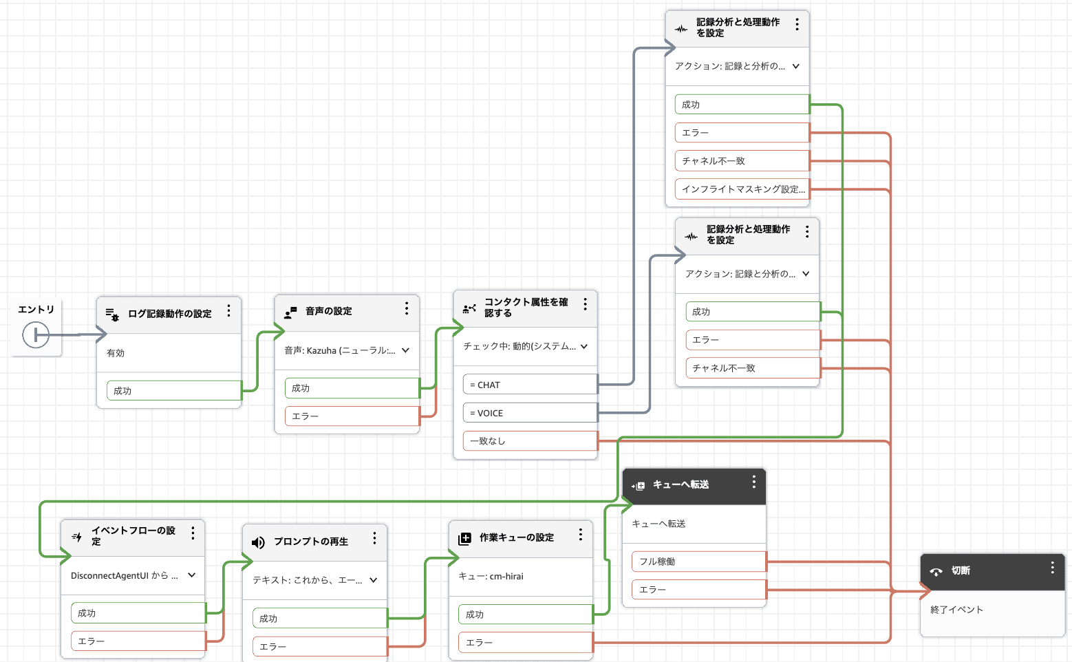Expand action details in lower recording analytics block
Viewport: 1072px width, 662px height.
(x=806, y=273)
